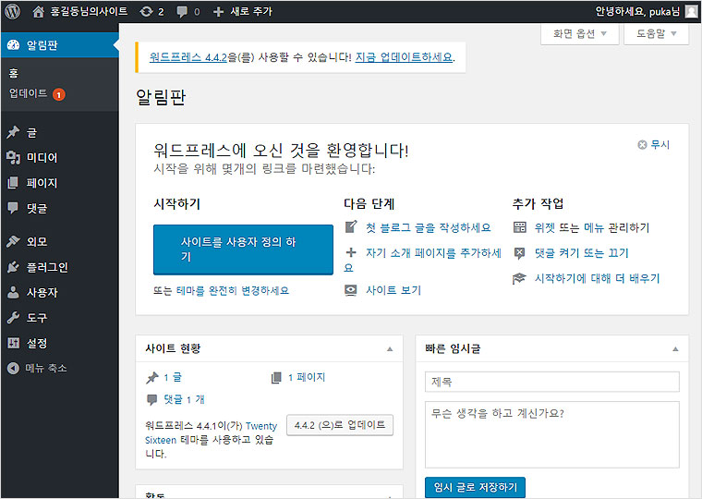Image resolution: width=702 pixels, height=499 pixels.
Task: Click the puka user avatar
Action: (691, 11)
